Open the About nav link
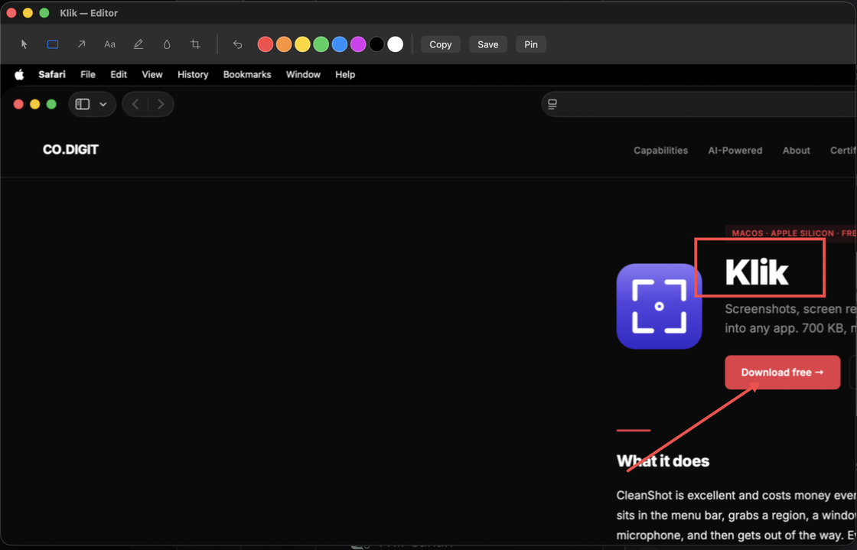The height and width of the screenshot is (550, 857). pyautogui.click(x=797, y=150)
